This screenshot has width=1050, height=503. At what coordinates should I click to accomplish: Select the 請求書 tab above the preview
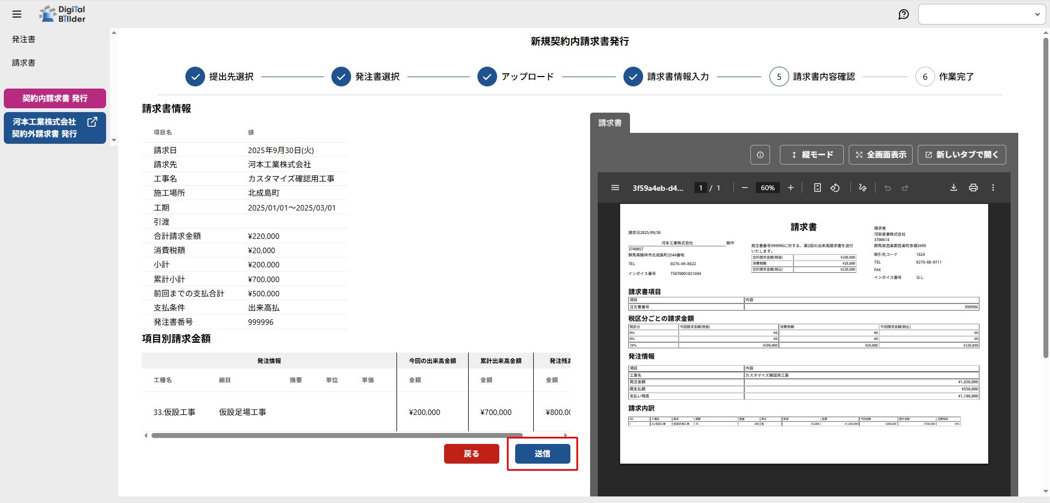(610, 123)
